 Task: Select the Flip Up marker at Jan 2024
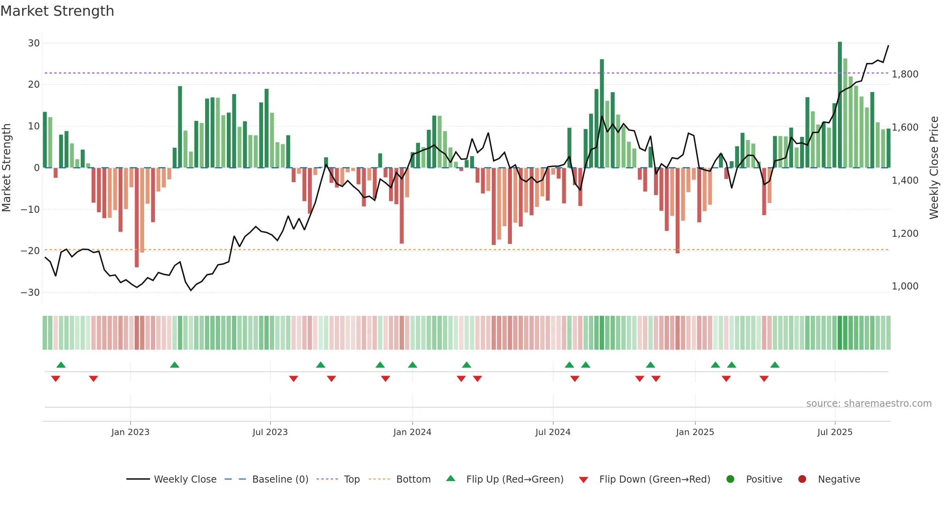coord(413,365)
